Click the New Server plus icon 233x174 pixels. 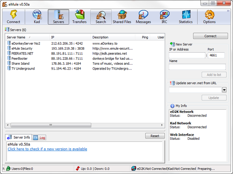click(x=172, y=44)
